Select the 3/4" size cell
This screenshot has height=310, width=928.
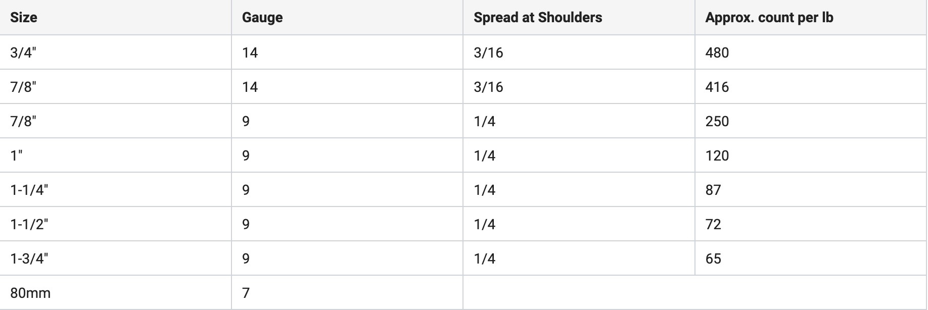point(23,53)
